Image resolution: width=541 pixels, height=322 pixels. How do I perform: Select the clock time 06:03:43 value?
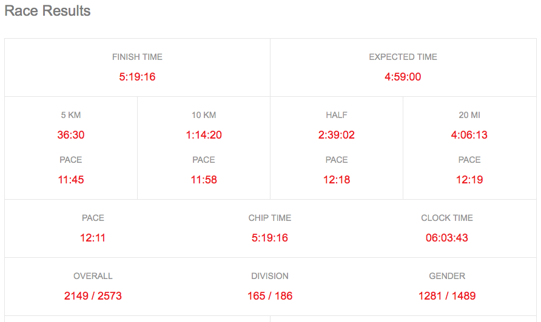447,238
